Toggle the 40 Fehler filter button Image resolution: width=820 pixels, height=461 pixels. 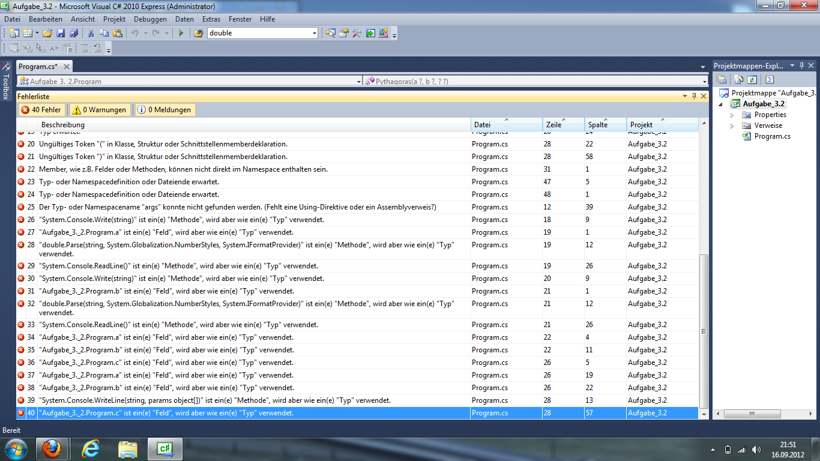point(41,110)
